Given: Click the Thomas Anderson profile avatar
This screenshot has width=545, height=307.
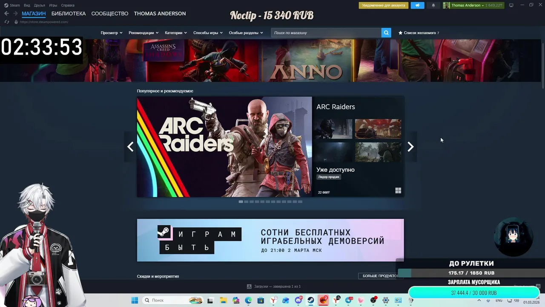Looking at the screenshot, I should (x=446, y=6).
